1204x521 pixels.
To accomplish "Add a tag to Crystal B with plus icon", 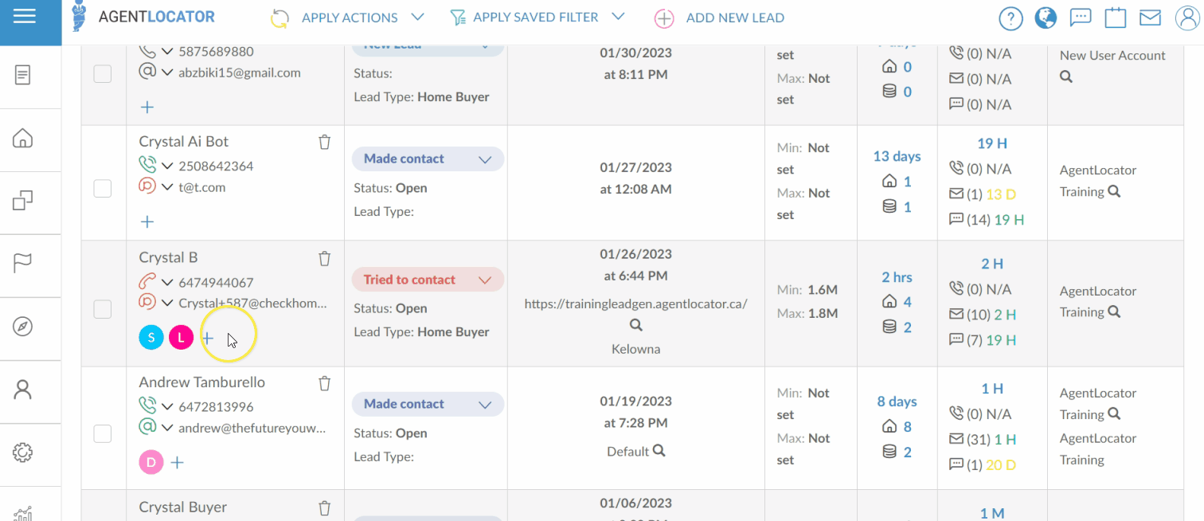I will coord(208,338).
